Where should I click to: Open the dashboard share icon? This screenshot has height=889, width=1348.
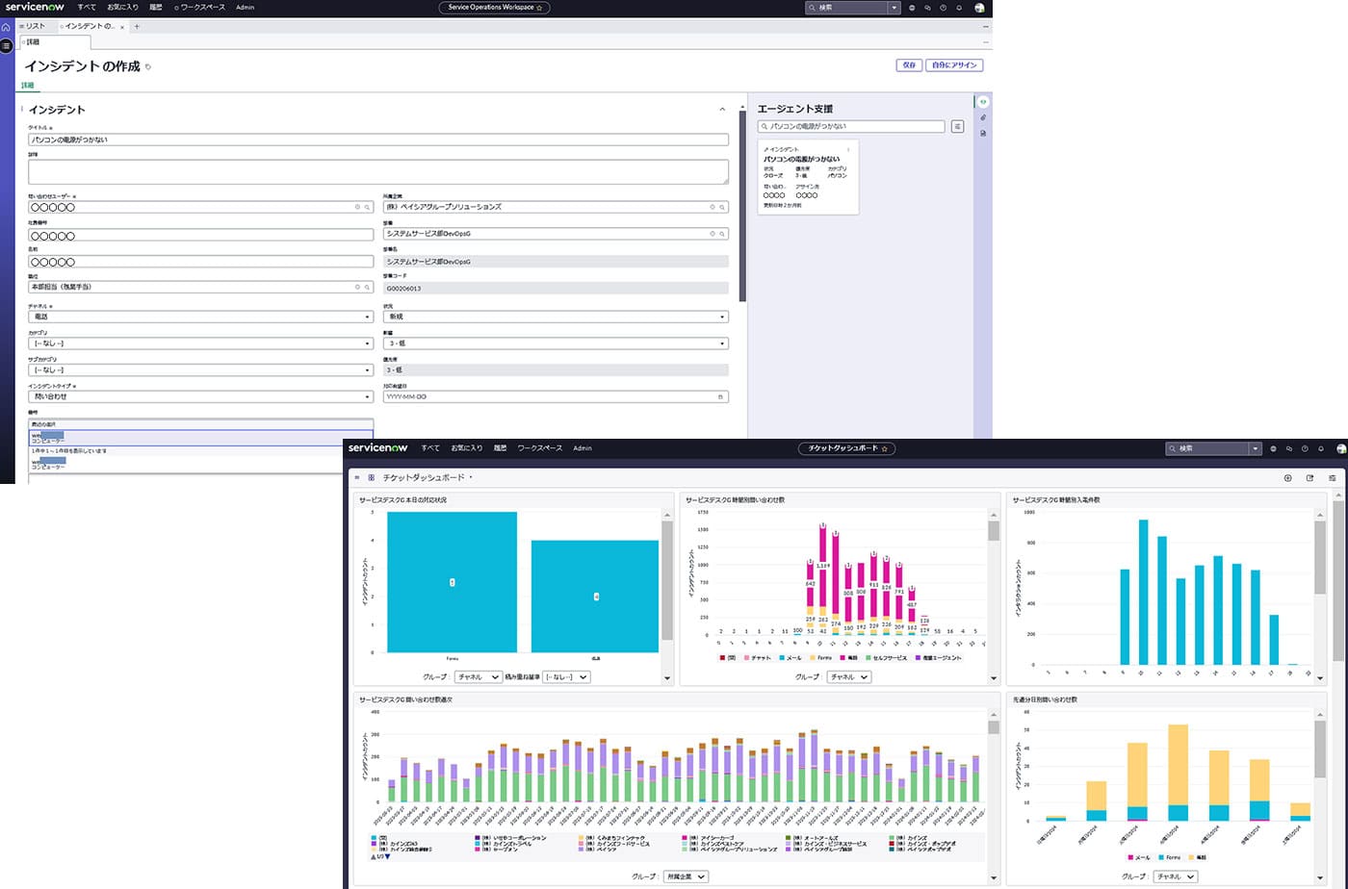(1309, 478)
